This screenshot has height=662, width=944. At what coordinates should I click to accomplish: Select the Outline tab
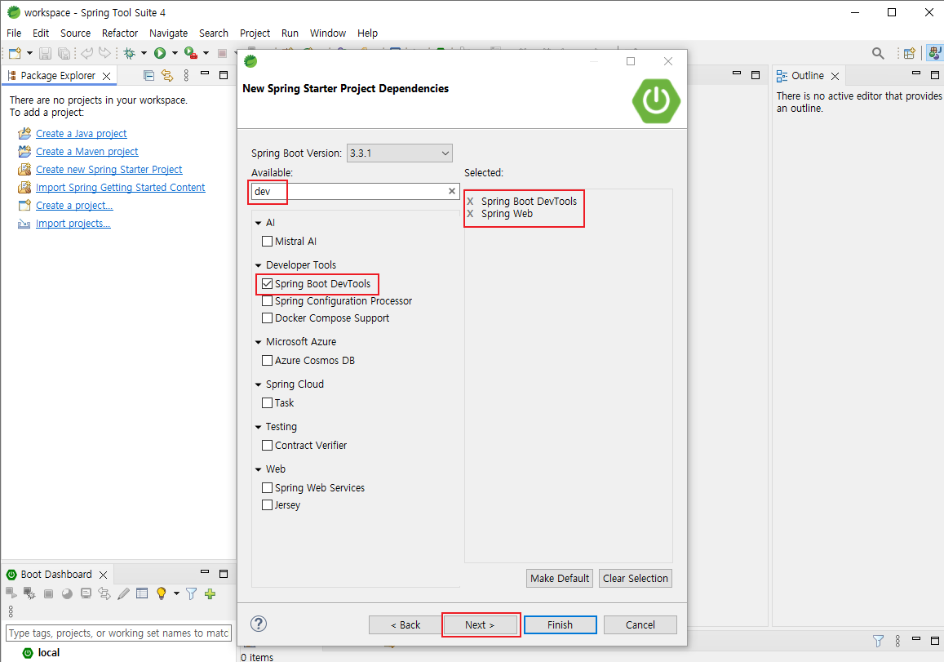tap(808, 75)
